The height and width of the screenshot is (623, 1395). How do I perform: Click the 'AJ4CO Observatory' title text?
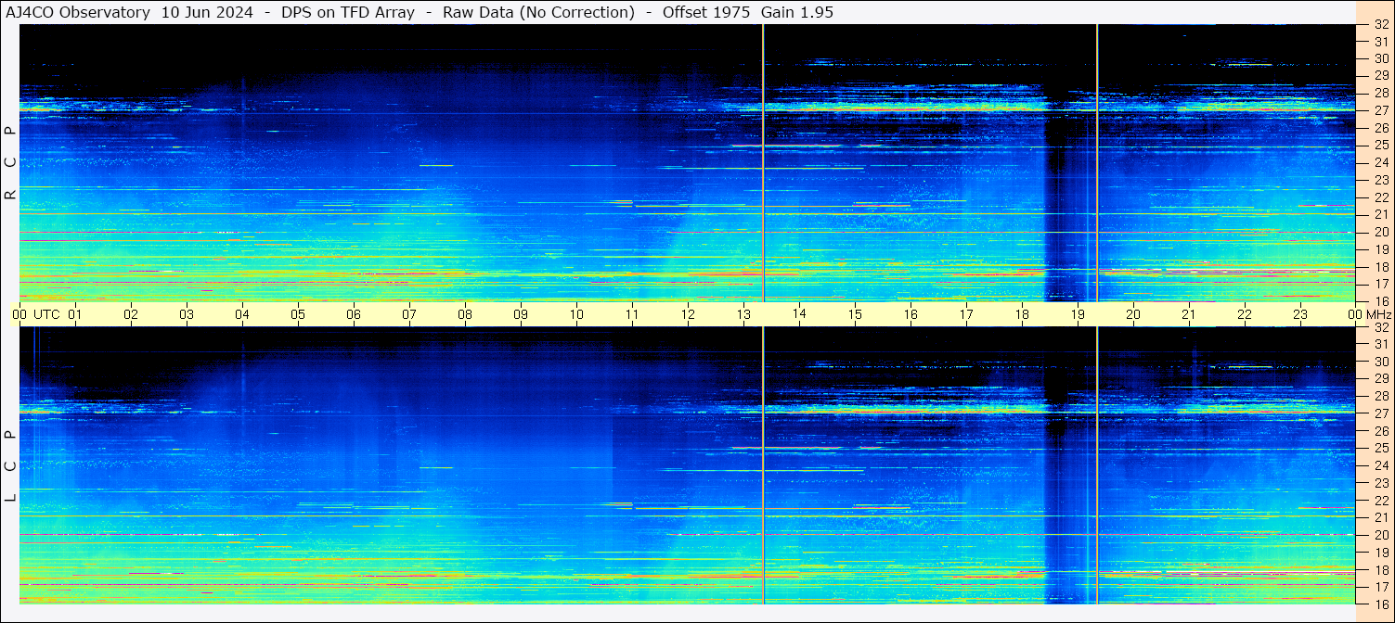78,12
